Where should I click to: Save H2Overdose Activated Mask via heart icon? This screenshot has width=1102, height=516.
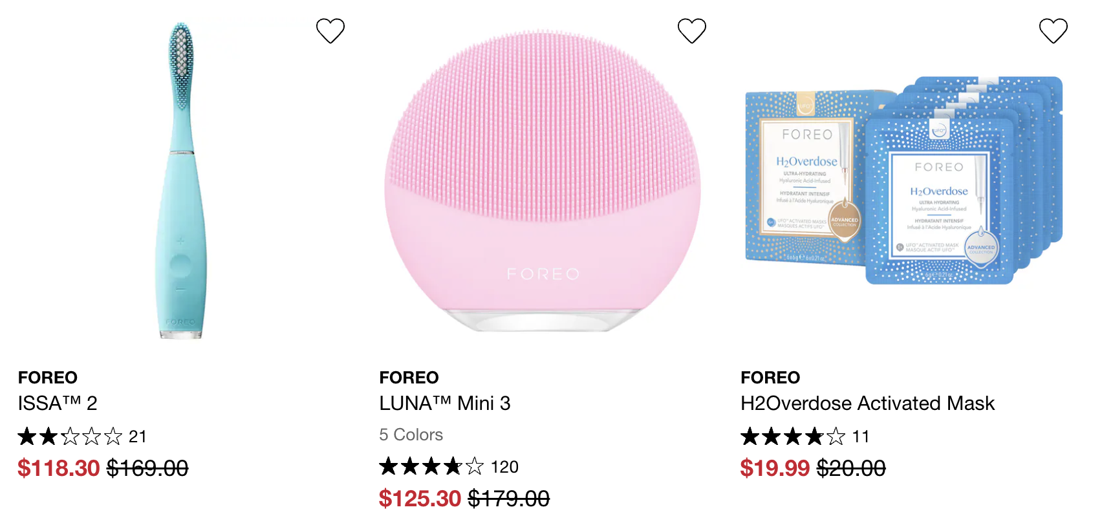point(1053,30)
